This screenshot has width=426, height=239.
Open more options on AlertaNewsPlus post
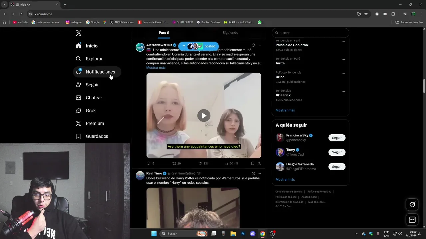259,45
